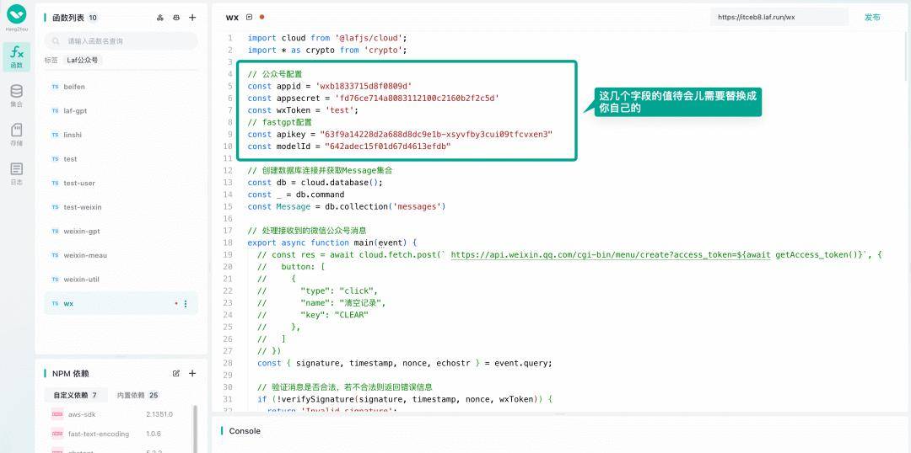This screenshot has height=453, width=911.
Task: Open the three-dot menu on wx row
Action: click(x=186, y=303)
